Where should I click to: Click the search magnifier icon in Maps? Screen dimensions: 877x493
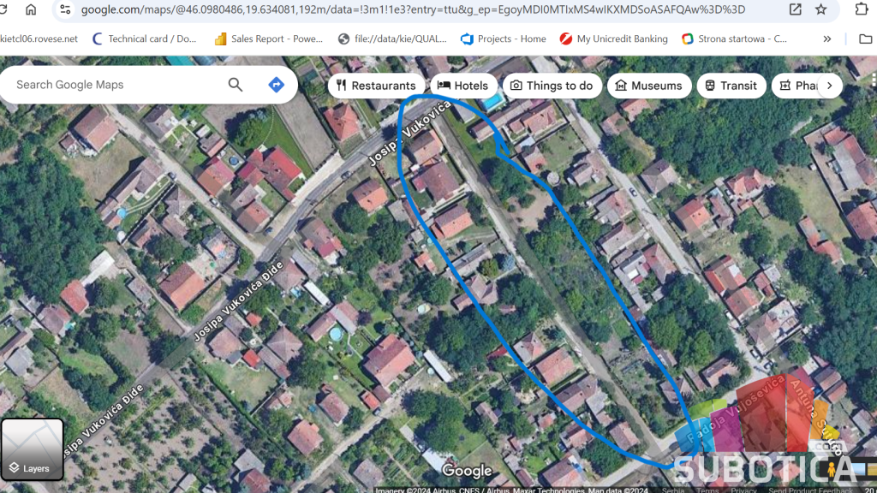pyautogui.click(x=236, y=85)
